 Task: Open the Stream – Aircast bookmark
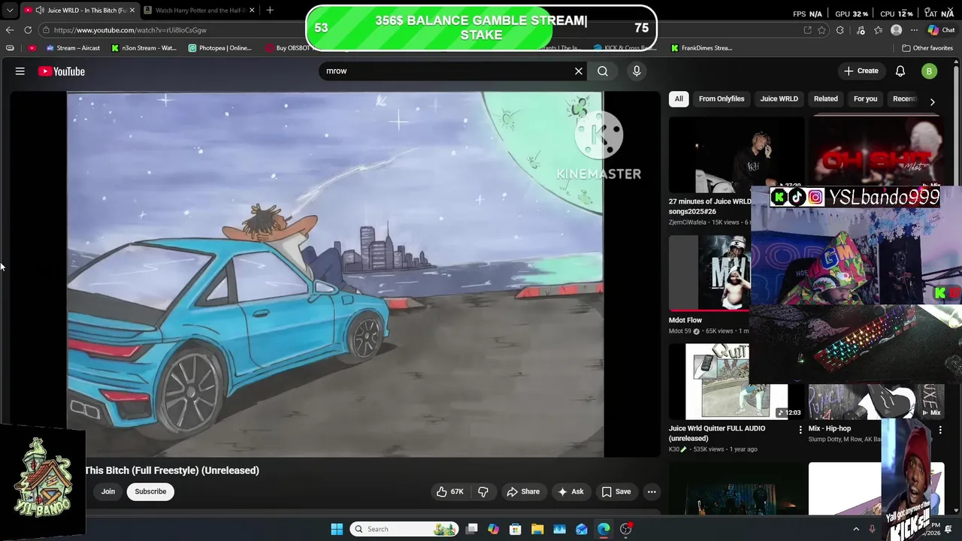[x=73, y=48]
